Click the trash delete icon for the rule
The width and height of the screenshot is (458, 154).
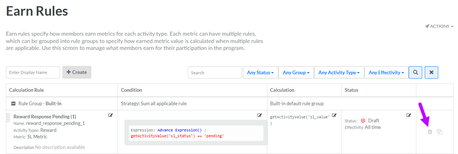click(430, 132)
